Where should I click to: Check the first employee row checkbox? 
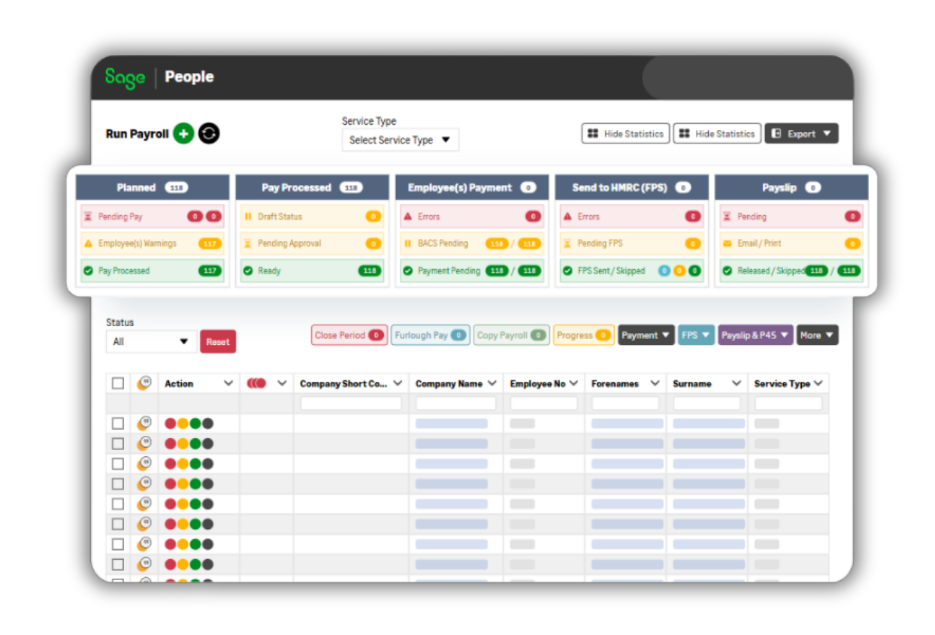118,423
